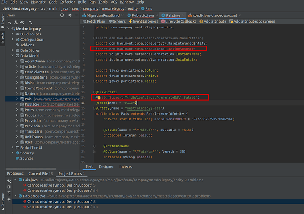The image size is (304, 214).
Task: Click the preview panel icon in Problems toolbar
Action: (x=9, y=187)
